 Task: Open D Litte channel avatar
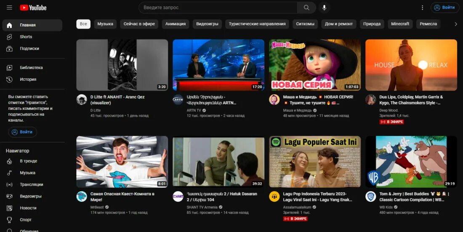tap(82, 100)
